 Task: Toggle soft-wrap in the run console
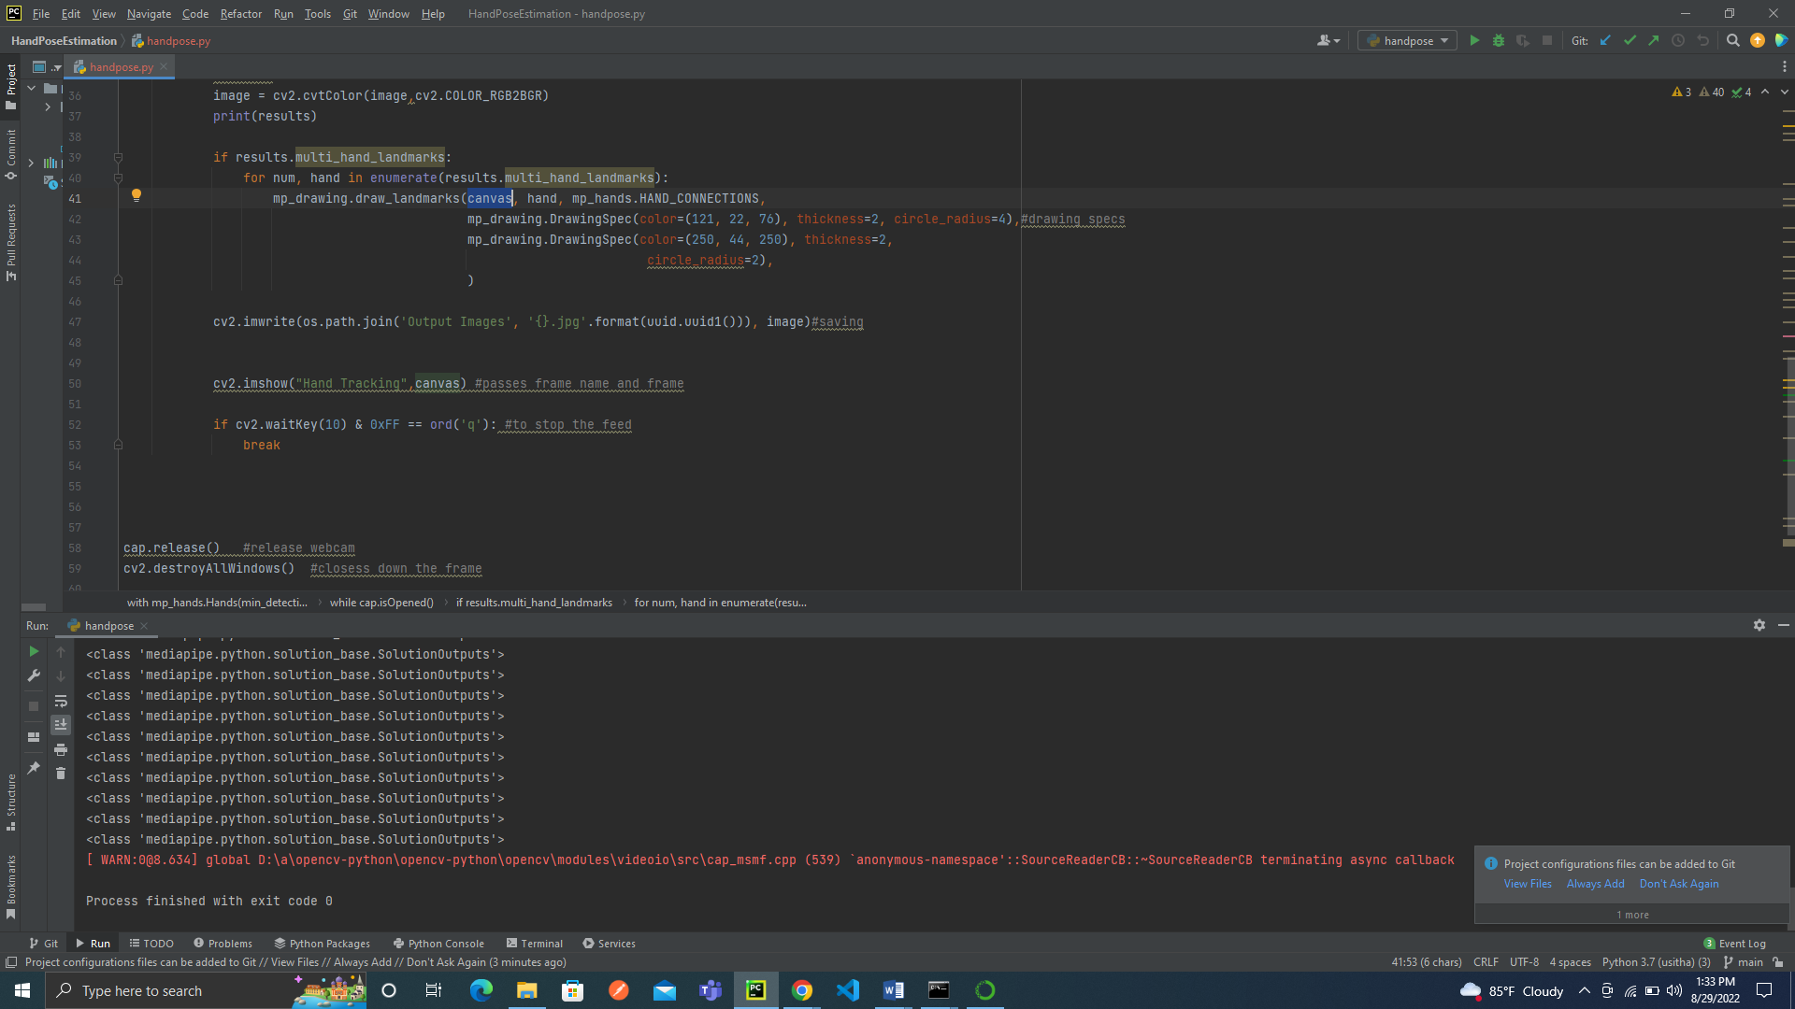pos(61,702)
